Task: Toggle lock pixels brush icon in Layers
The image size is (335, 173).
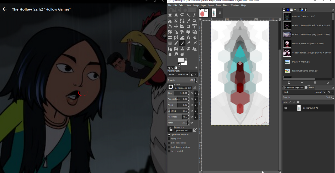Action: (x=290, y=102)
